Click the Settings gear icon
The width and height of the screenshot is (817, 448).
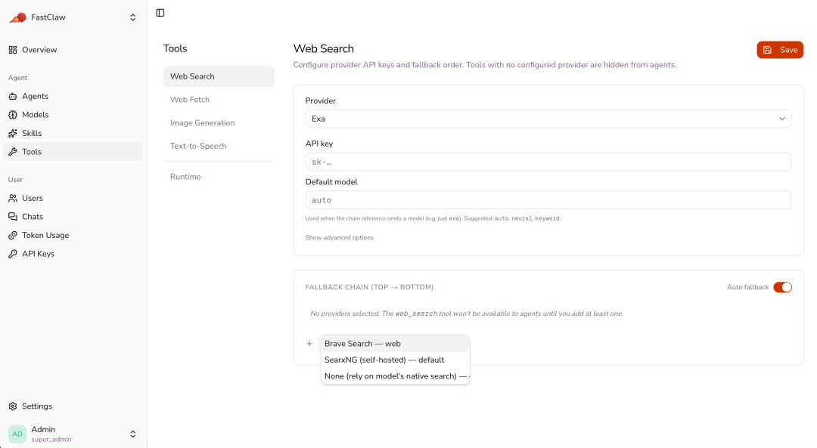click(13, 406)
